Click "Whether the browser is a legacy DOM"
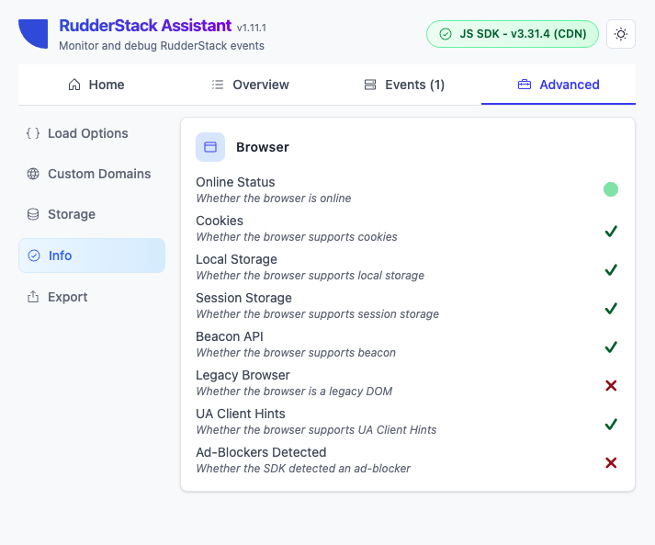655x545 pixels. coord(294,392)
